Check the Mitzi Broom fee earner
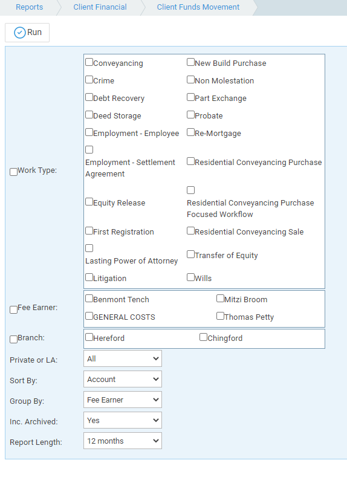The width and height of the screenshot is (347, 489). click(220, 299)
